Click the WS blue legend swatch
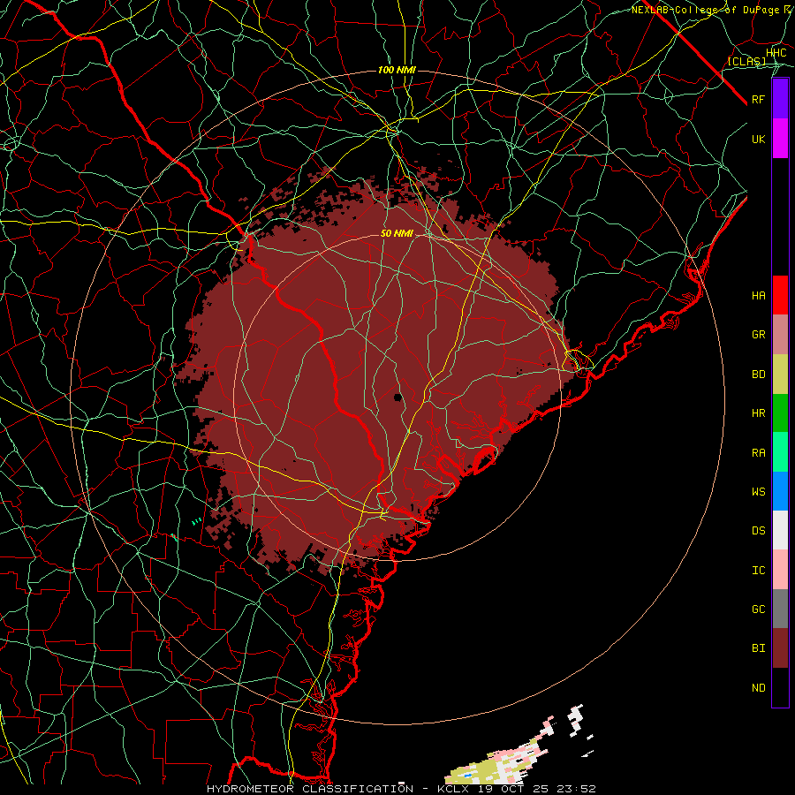The image size is (795, 795). (780, 491)
